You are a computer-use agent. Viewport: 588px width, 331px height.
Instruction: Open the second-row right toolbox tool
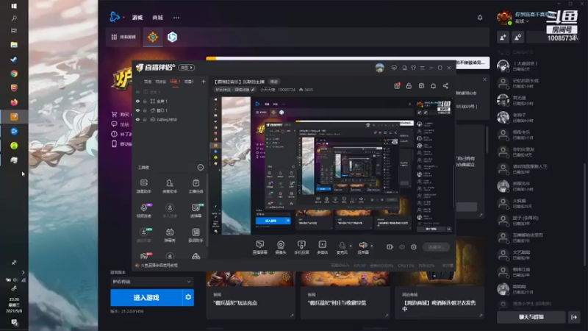click(x=196, y=210)
